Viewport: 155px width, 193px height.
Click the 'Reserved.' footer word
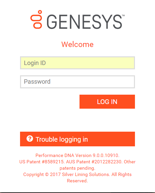point(77,181)
